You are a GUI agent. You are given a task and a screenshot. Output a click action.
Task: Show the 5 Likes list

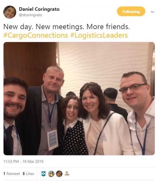[x=28, y=174]
